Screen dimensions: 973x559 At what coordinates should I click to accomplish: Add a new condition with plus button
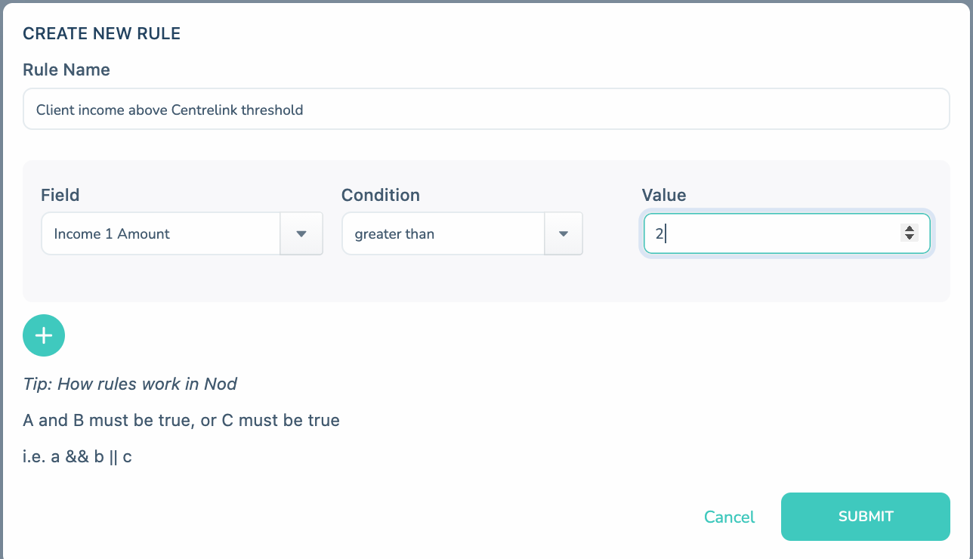coord(44,335)
